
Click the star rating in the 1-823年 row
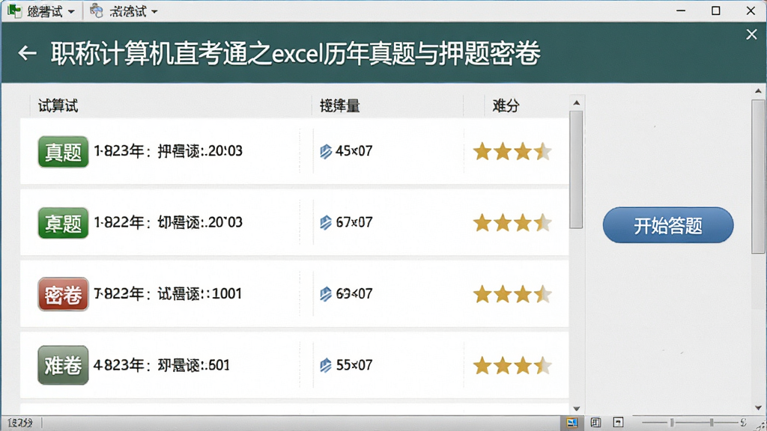[512, 151]
